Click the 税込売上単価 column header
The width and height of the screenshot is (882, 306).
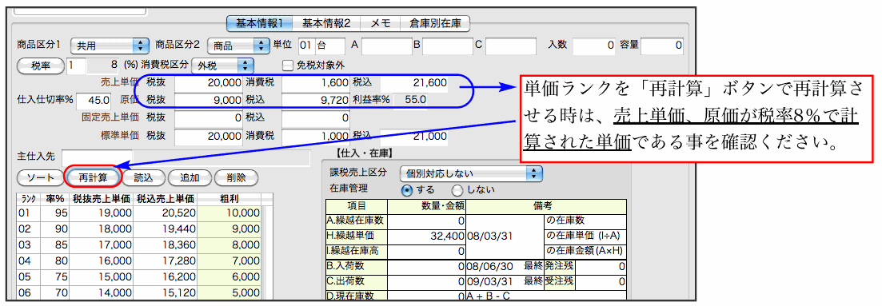click(x=164, y=199)
